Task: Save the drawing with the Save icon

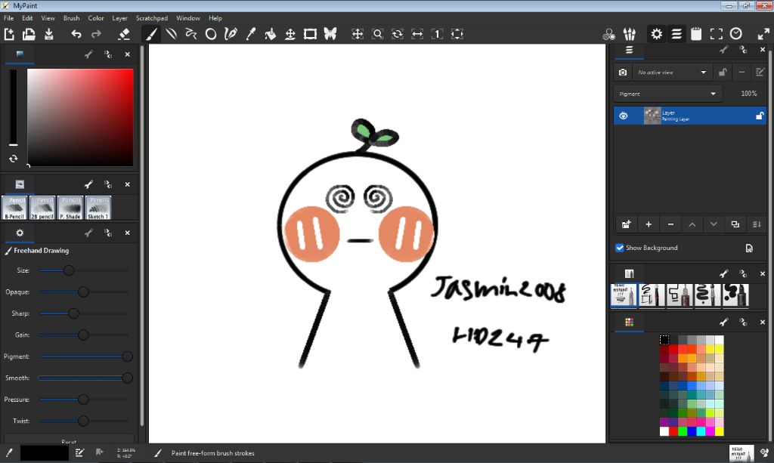Action: (49, 34)
